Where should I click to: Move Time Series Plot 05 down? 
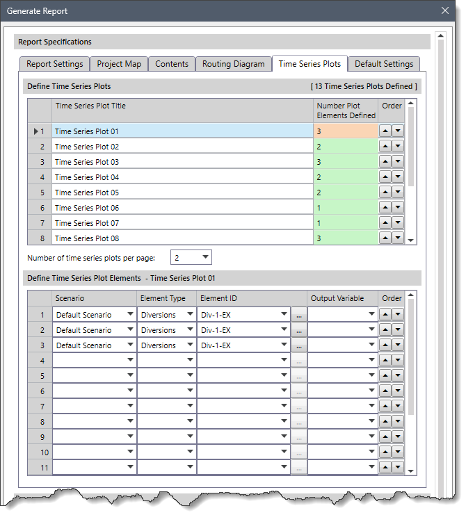pyautogui.click(x=398, y=192)
